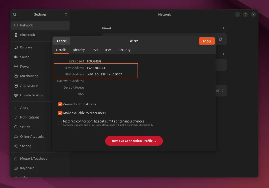Select the Bluetooth icon in sidebar

coord(16,35)
